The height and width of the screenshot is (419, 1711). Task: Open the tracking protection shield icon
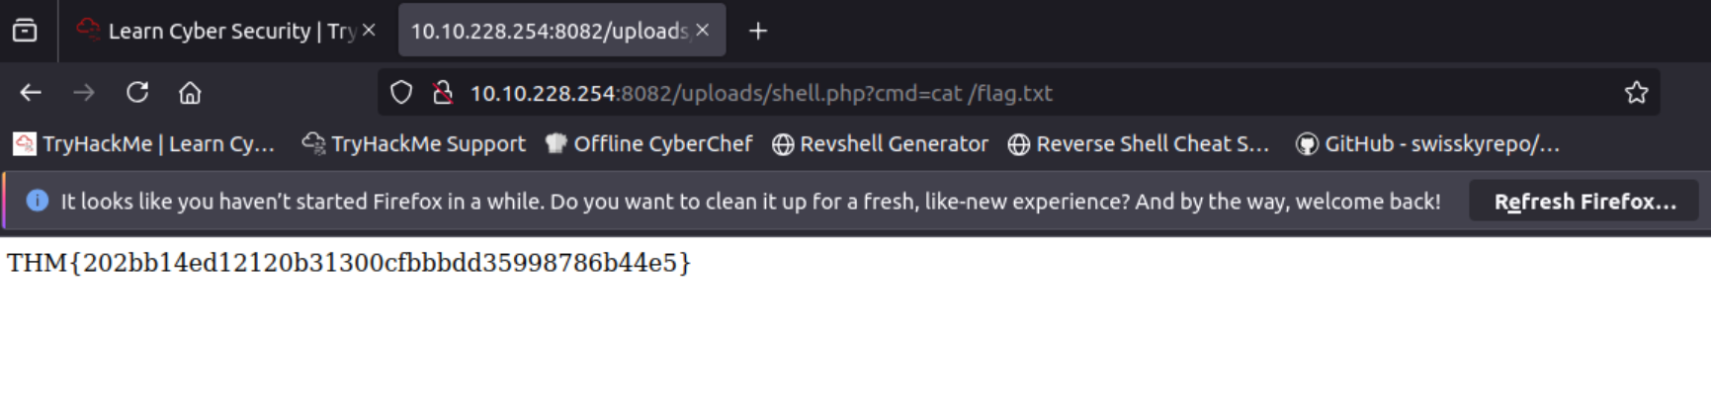pyautogui.click(x=401, y=93)
